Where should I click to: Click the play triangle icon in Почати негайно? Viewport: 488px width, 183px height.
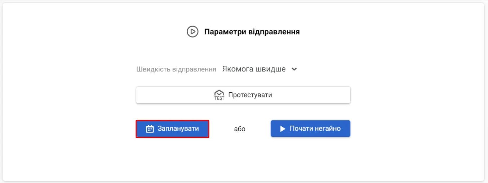click(x=283, y=129)
